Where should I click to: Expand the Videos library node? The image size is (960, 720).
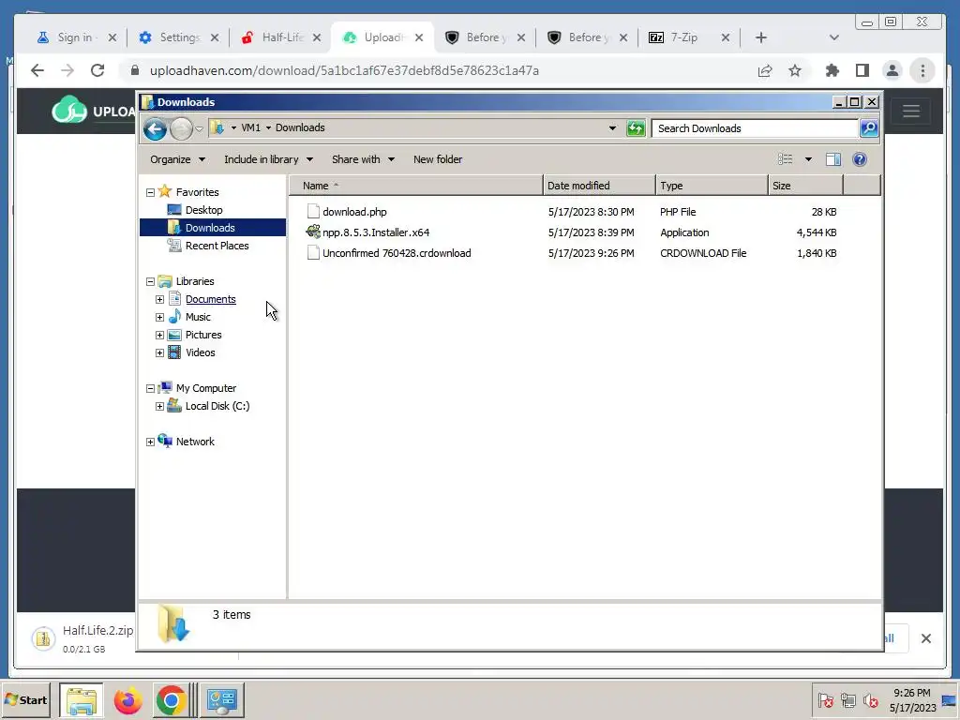pyautogui.click(x=159, y=352)
